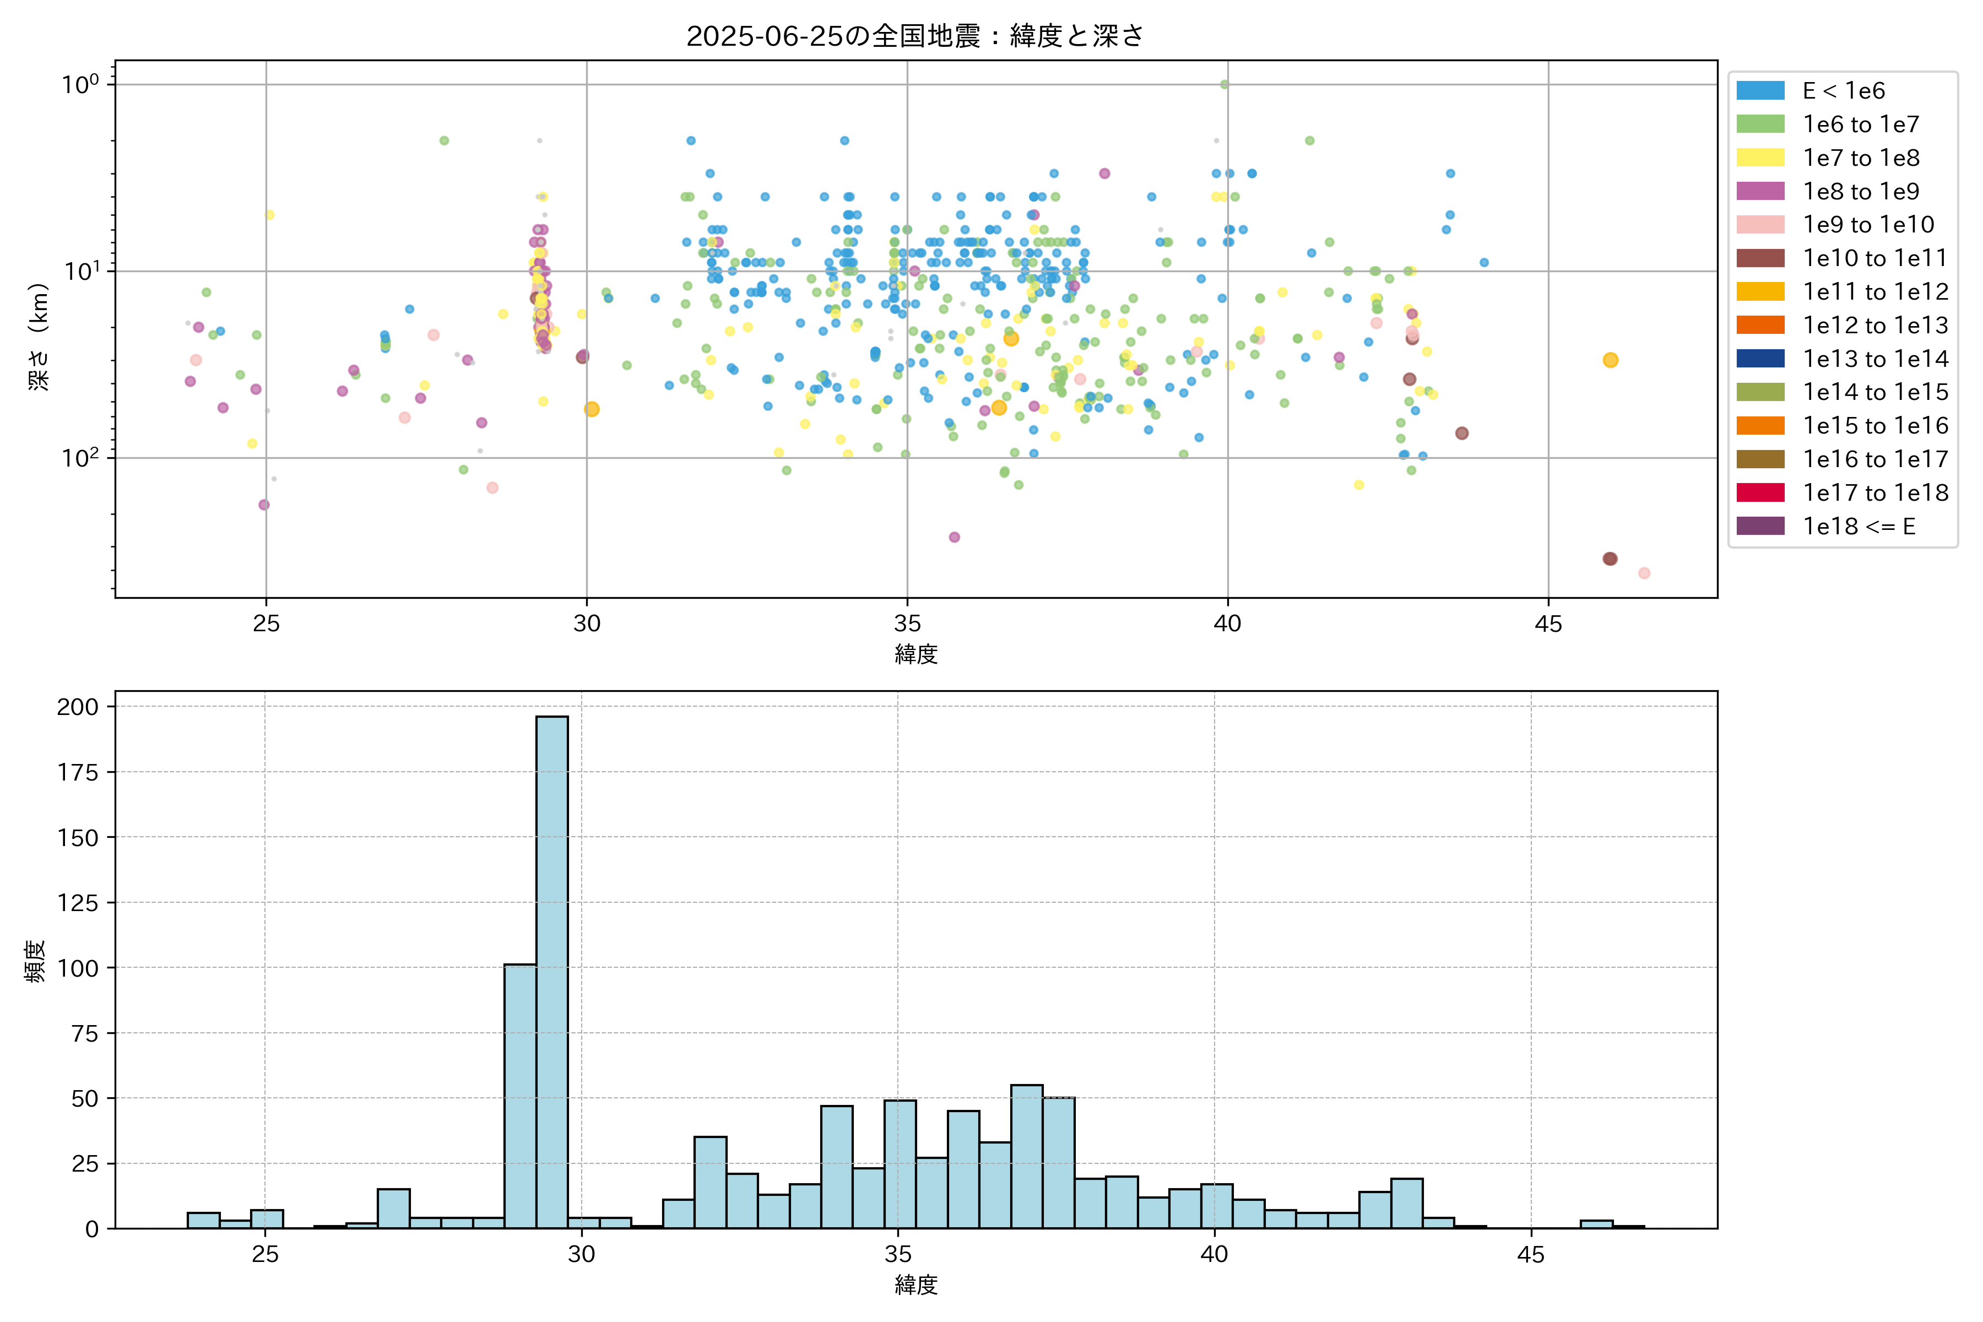Click the chart title '2025-06-25の全国地震'
Screen dimensions: 1983x1322
tap(915, 36)
